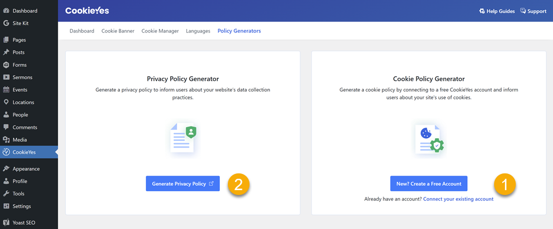Click the Profile user icon
The width and height of the screenshot is (553, 229).
(6, 181)
